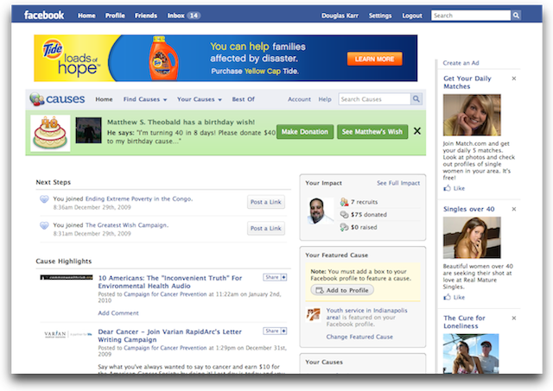Click the Make Donation button

point(305,132)
